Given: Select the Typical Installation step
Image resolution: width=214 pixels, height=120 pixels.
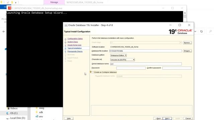Looking at the screenshot, I should pos(75,48).
